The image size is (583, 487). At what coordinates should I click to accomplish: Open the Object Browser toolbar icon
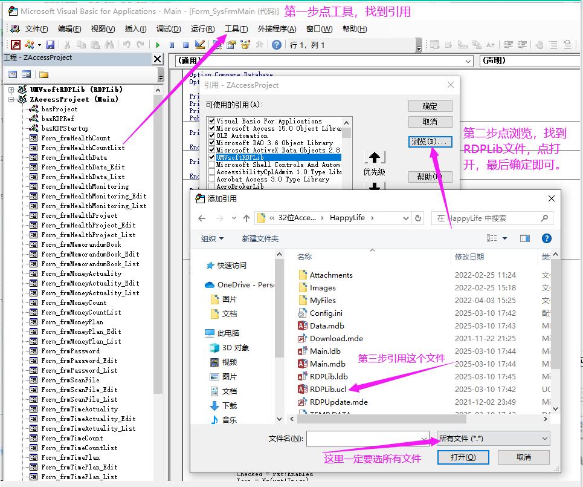coord(245,45)
